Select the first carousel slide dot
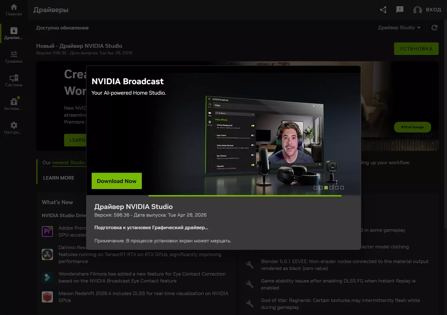447x315 pixels. point(315,187)
